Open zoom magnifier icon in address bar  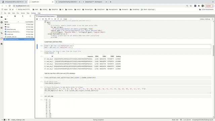click(x=187, y=6)
